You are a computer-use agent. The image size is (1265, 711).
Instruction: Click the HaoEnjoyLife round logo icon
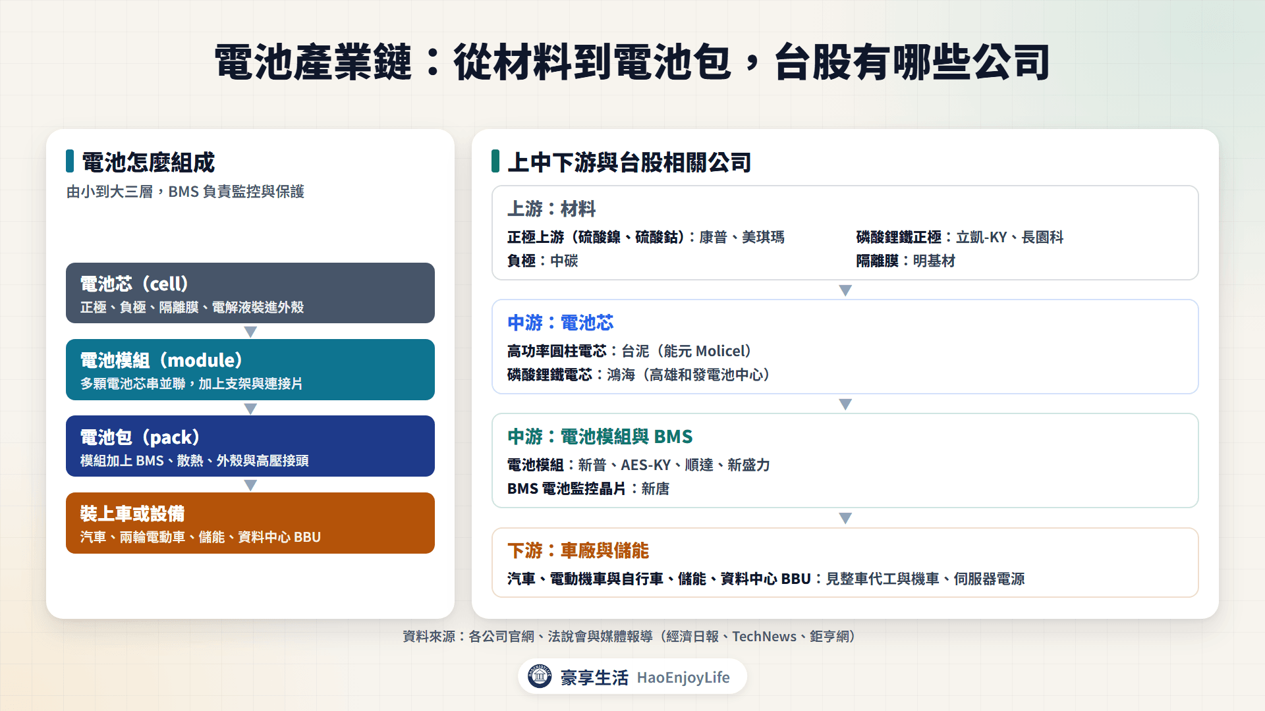[x=540, y=676]
